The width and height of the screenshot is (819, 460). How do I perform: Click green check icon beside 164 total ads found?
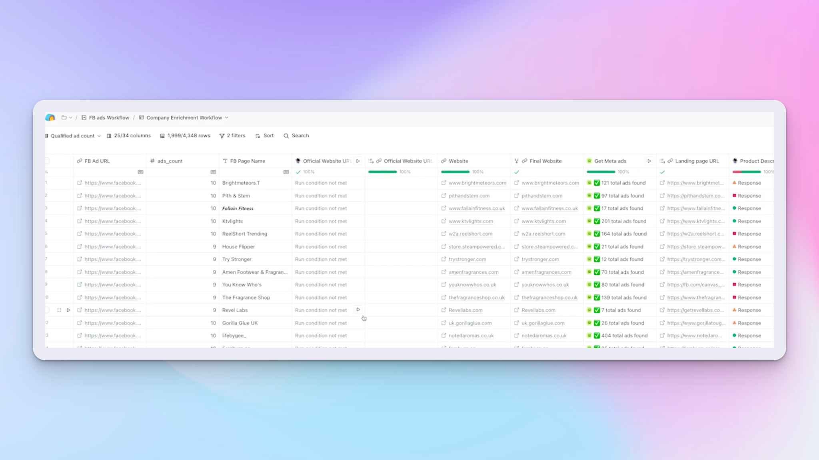point(597,234)
